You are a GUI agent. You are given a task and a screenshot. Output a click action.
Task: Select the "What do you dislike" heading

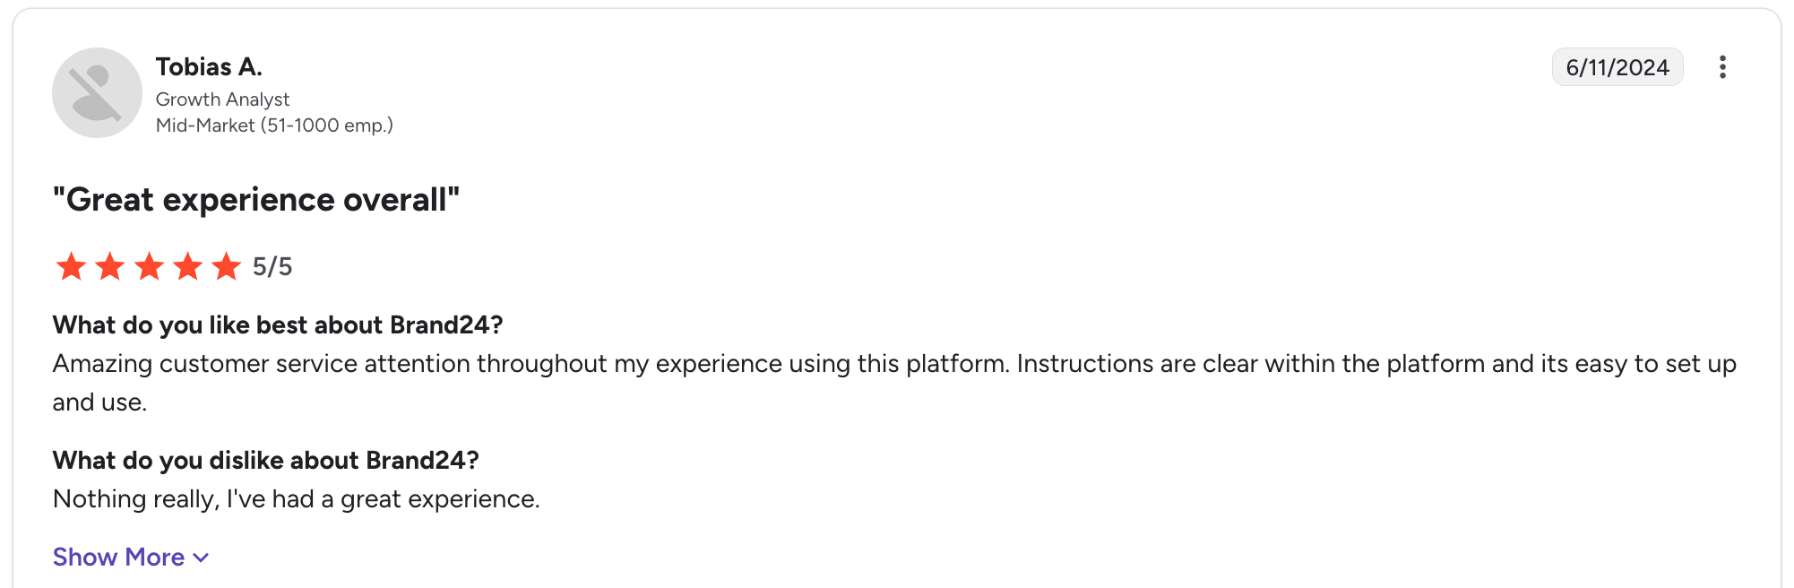coord(266,460)
